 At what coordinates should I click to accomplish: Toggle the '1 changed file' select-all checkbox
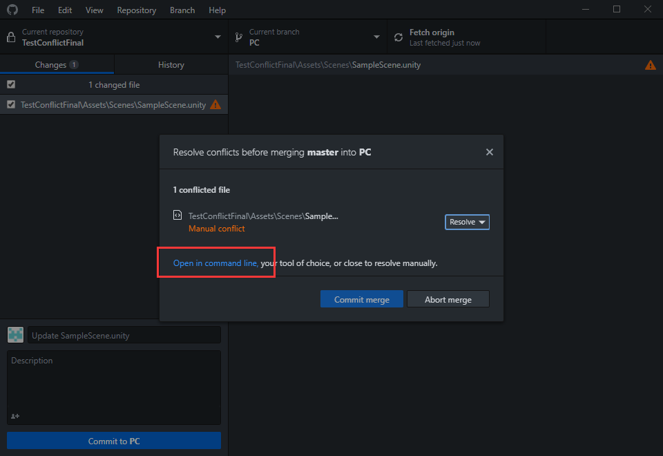(11, 84)
